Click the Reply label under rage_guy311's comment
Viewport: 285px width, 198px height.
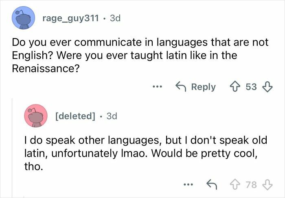pos(203,87)
